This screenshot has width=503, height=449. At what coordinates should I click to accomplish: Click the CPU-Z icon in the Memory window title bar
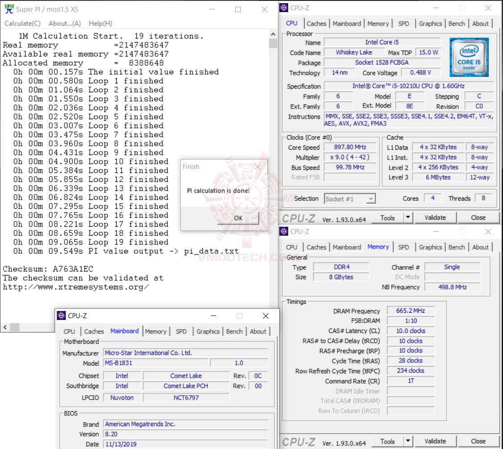tap(284, 231)
